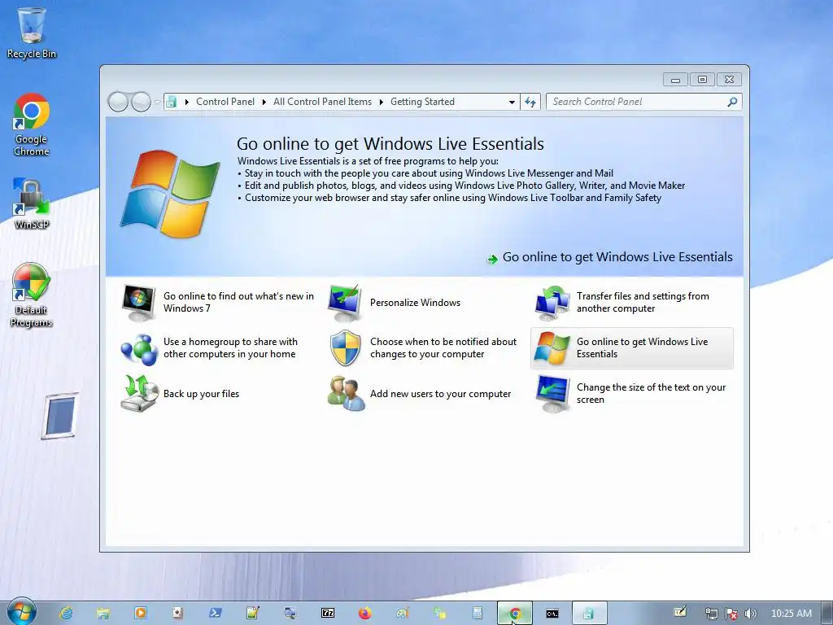This screenshot has width=833, height=625.
Task: Click the Back navigation button
Action: [x=118, y=102]
